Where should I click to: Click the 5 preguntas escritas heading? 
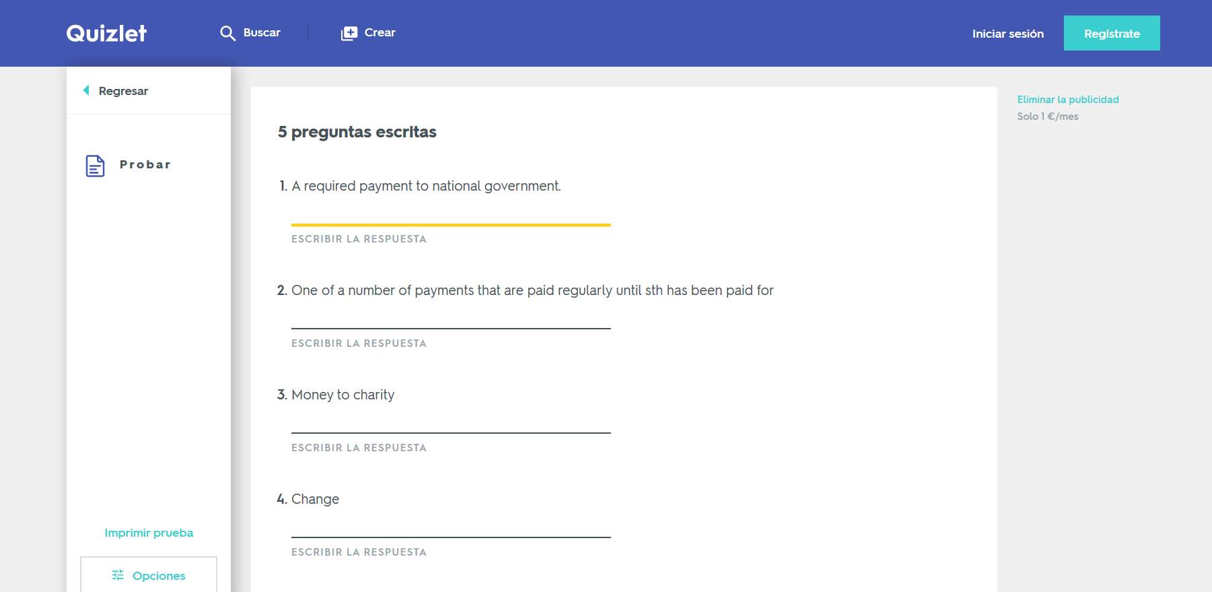(357, 132)
